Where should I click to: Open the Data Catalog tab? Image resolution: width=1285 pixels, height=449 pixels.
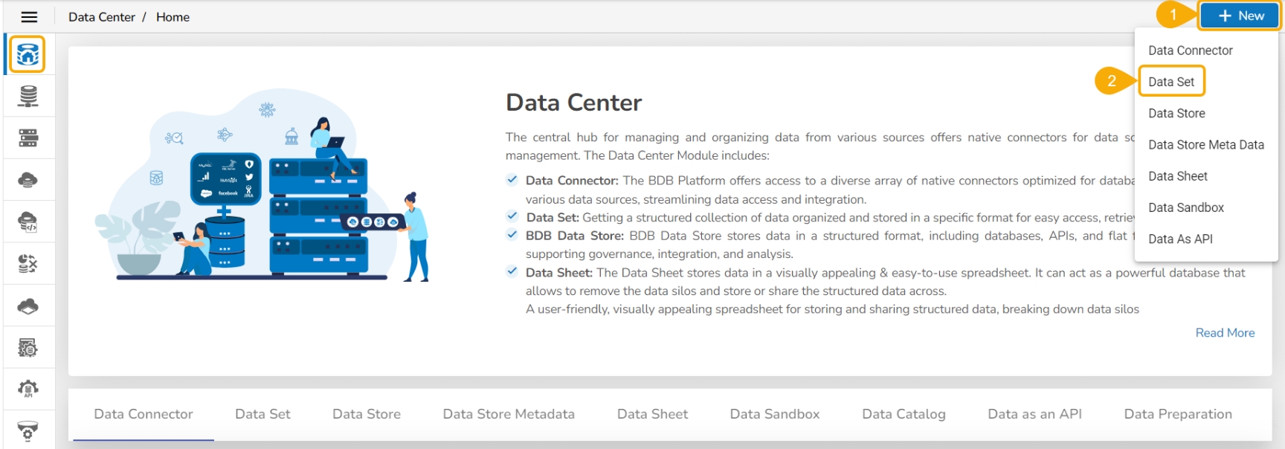(x=904, y=414)
